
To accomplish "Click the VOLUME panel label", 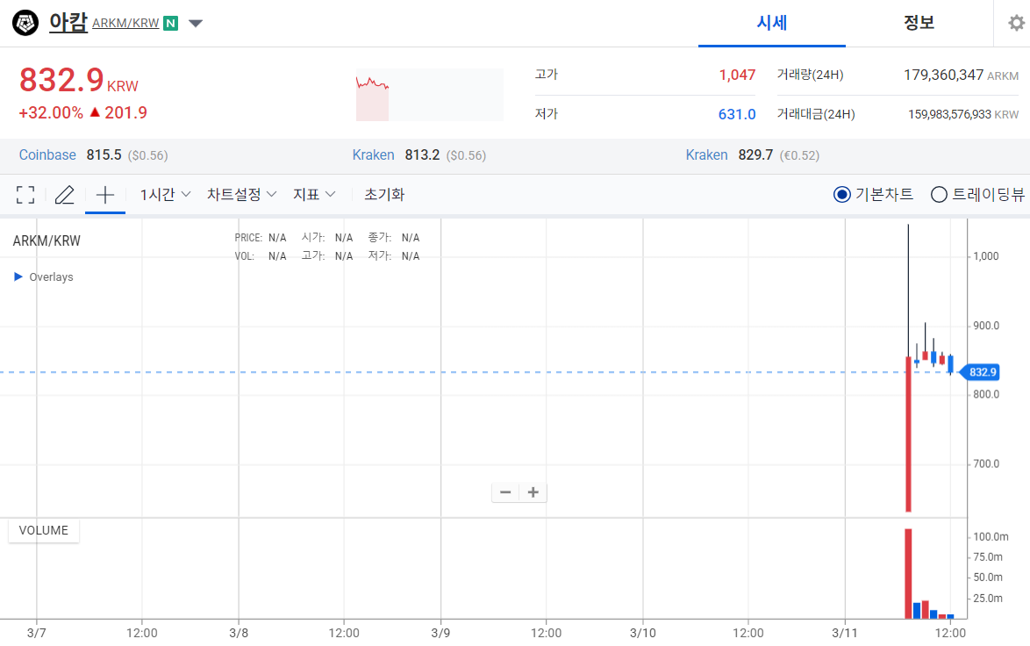I will (x=43, y=530).
